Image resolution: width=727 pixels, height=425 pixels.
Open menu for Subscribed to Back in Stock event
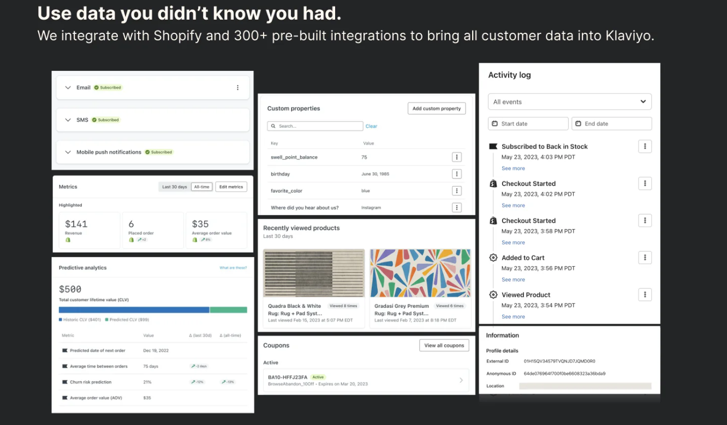[645, 146]
